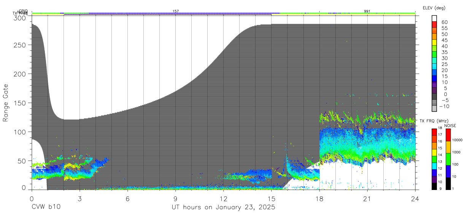Screen dimensions: 467x215
Task: Click the '18' hour x-axis tick label
Action: [x=319, y=198]
